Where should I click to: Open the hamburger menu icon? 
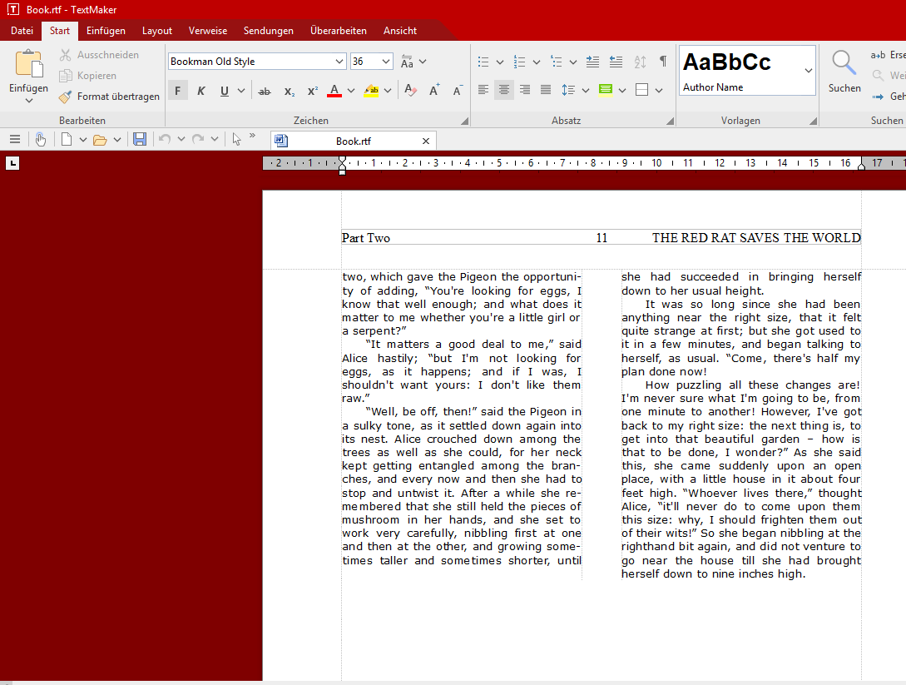point(15,139)
